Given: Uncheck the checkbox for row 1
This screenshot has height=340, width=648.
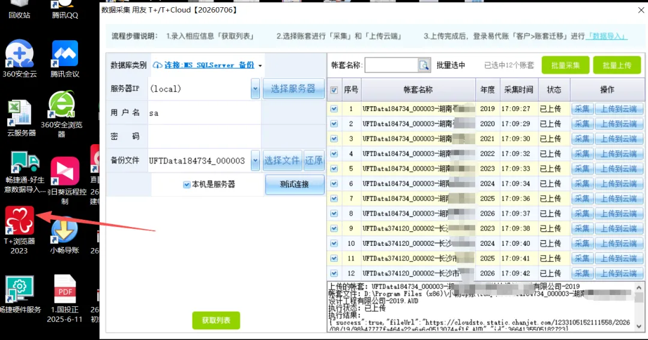Looking at the screenshot, I should tap(334, 109).
